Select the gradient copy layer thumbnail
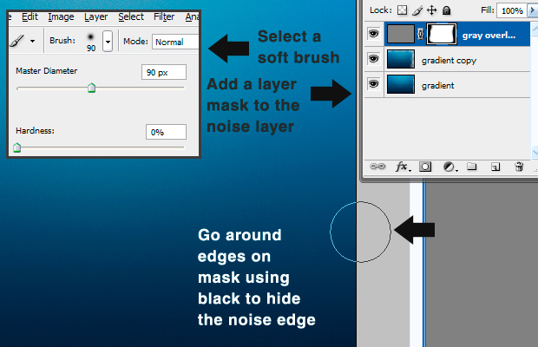The image size is (538, 347). pos(400,59)
